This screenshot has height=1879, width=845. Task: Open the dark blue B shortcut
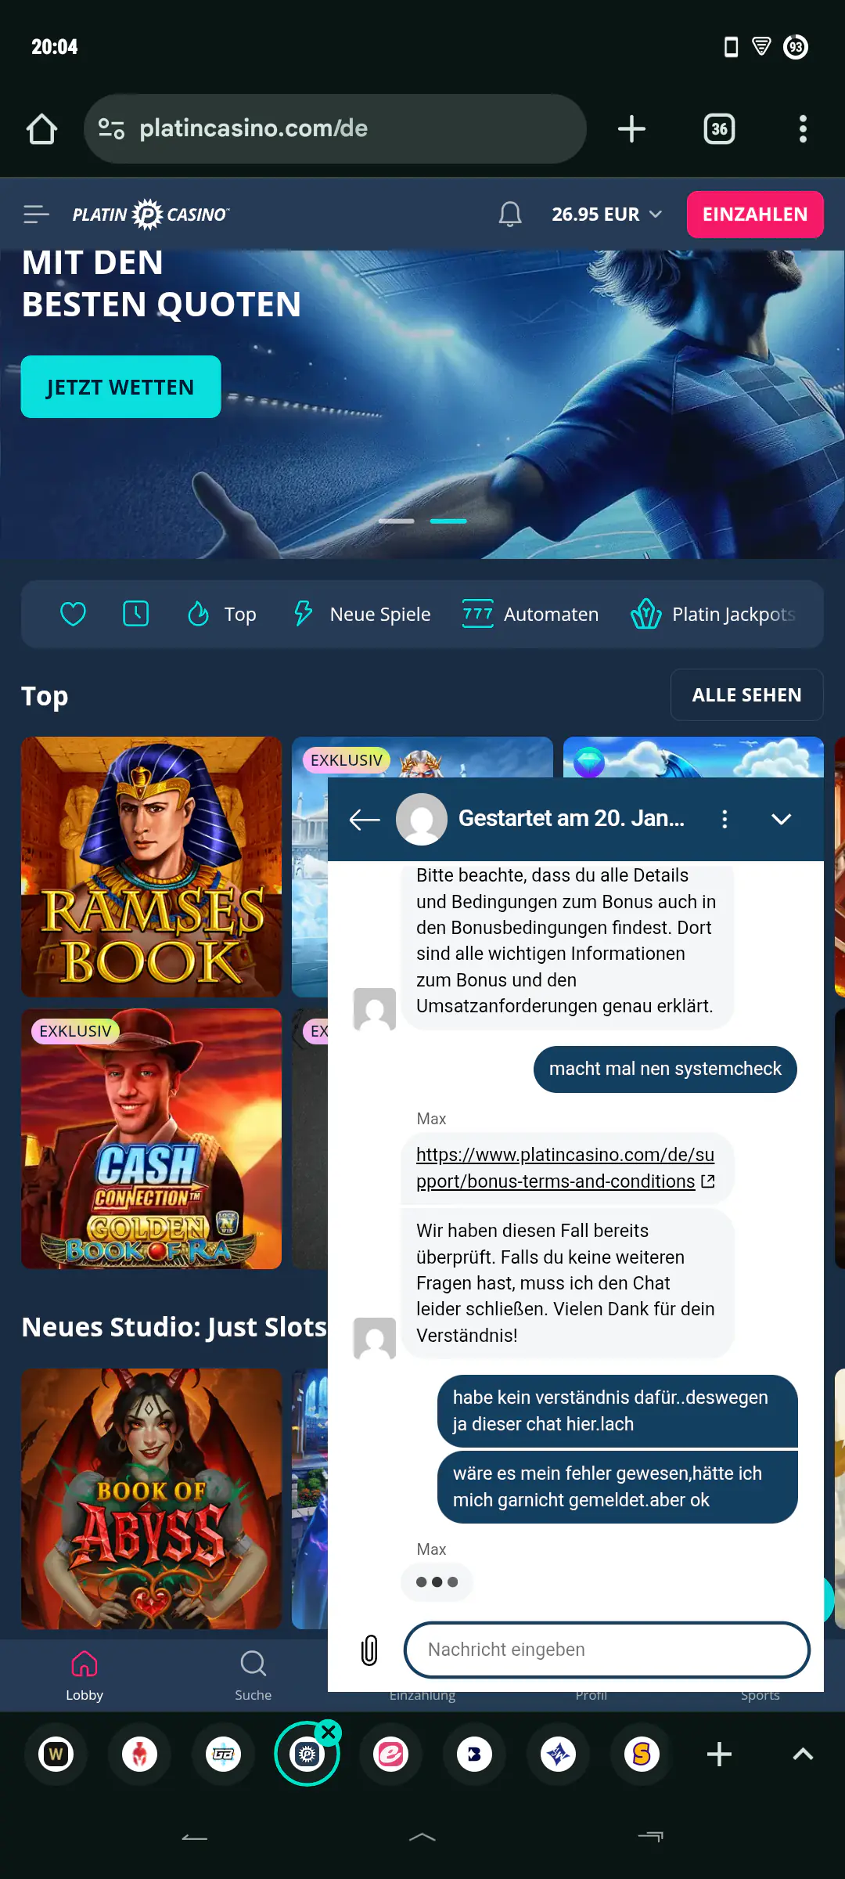point(475,1755)
